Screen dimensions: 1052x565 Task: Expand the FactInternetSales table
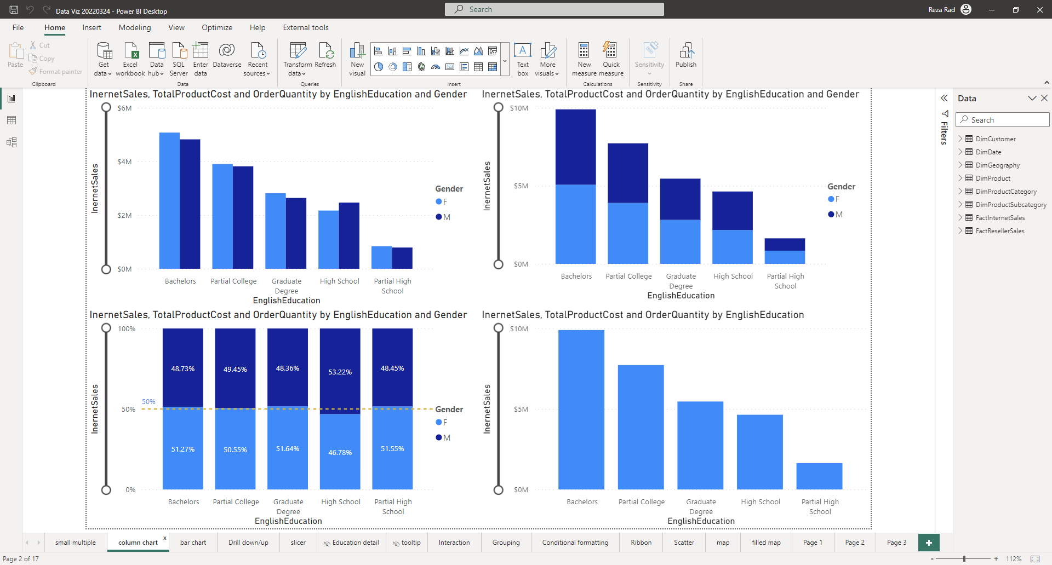click(960, 218)
